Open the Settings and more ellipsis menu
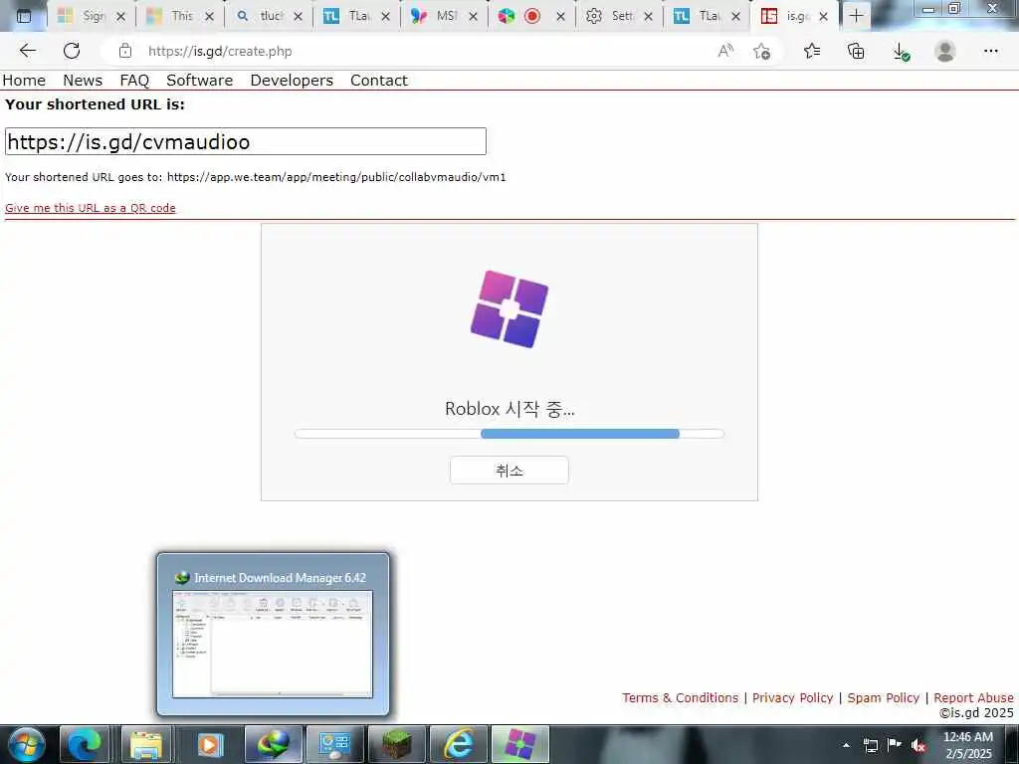Screen dimensions: 1019x764 click(990, 51)
